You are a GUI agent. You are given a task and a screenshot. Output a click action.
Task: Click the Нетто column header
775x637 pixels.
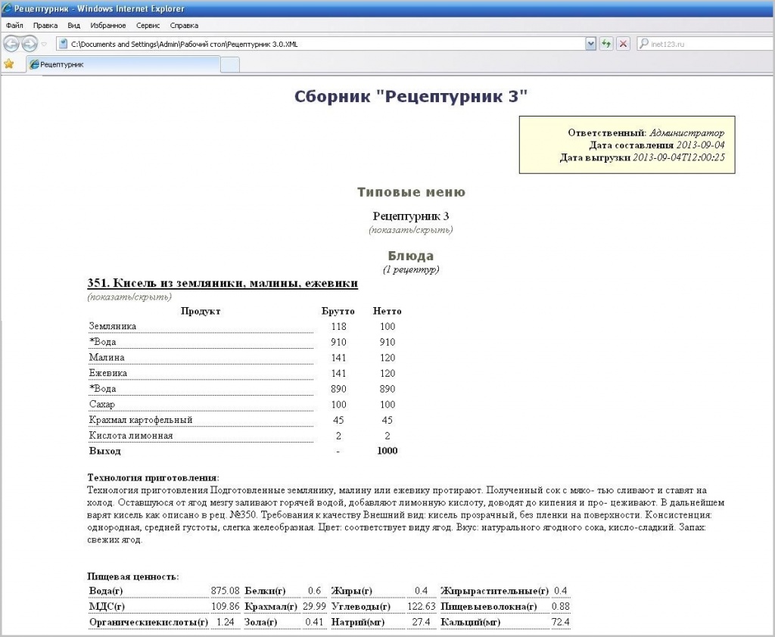pyautogui.click(x=387, y=312)
